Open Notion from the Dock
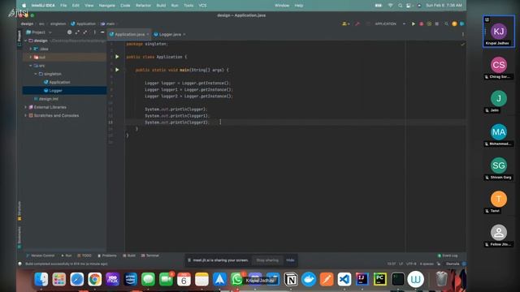The height and width of the screenshot is (292, 520). coord(291,279)
